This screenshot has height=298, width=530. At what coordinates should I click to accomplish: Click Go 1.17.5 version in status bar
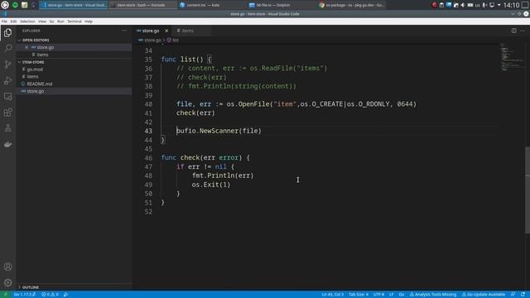24,295
